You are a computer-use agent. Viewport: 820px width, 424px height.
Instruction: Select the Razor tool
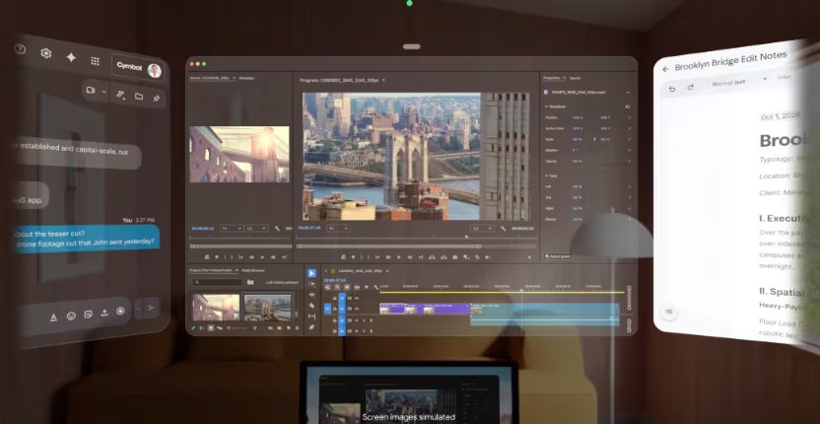coord(311,306)
